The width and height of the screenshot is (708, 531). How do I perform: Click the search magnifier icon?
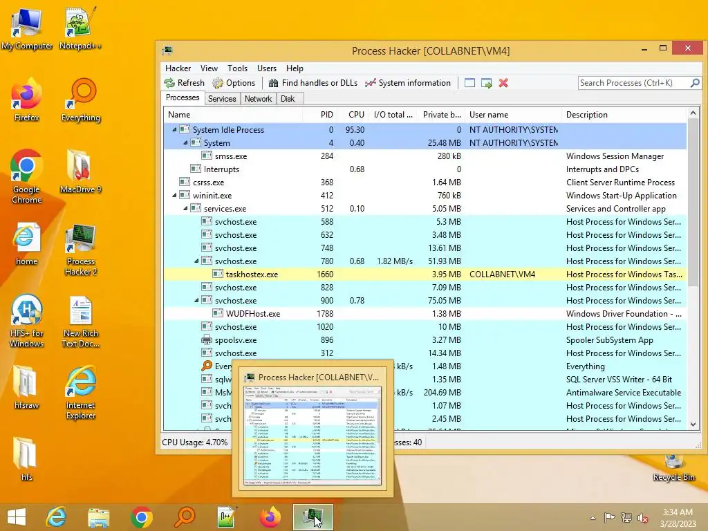[695, 83]
